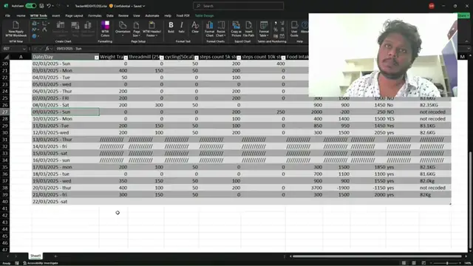473x266 pixels.
Task: Click the Name Box showing B27
Action: tap(14, 48)
